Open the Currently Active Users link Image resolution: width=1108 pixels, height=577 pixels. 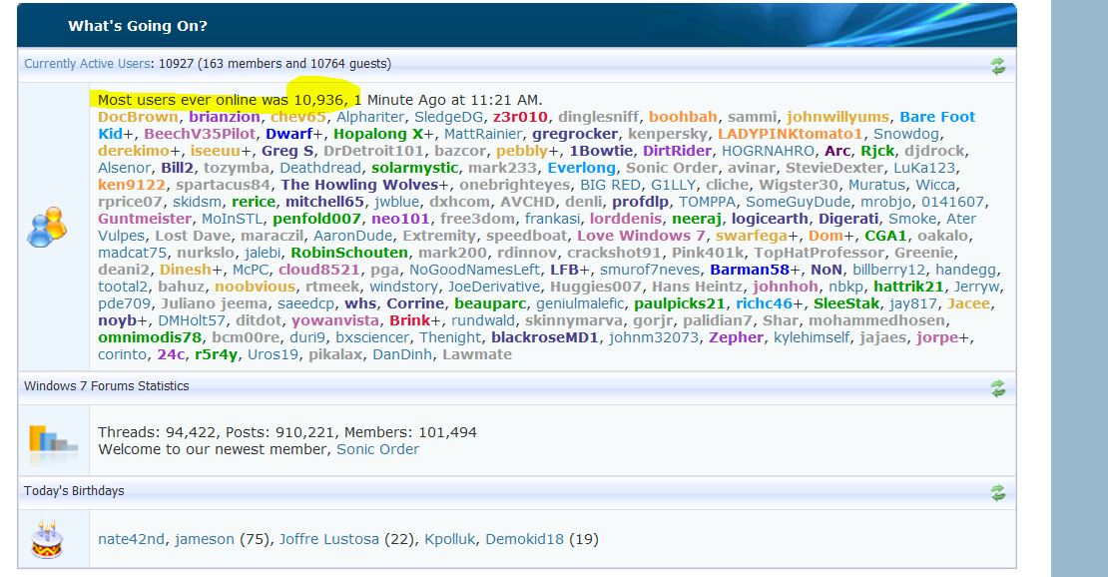[87, 64]
